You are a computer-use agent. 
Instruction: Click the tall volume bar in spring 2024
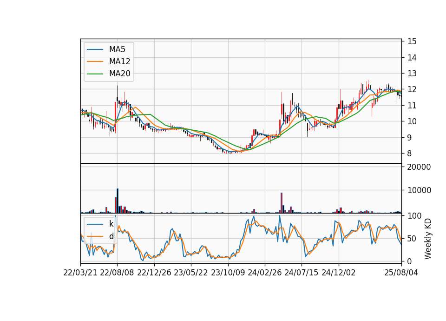[x=282, y=203]
